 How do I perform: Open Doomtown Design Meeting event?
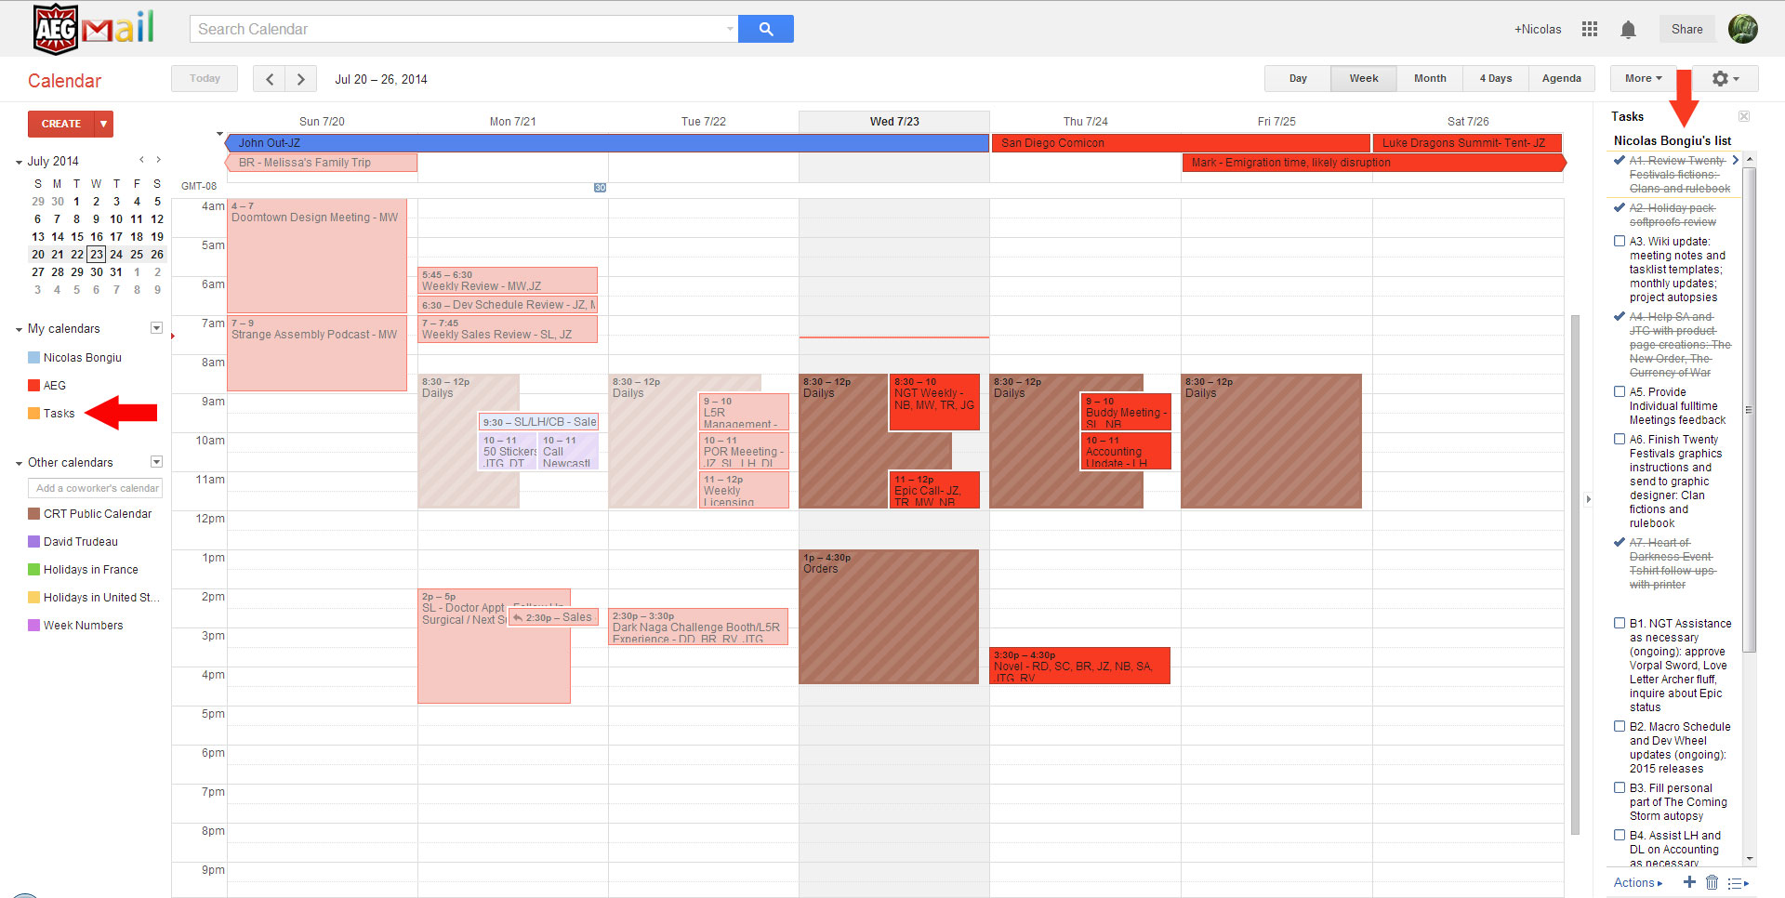tap(317, 256)
